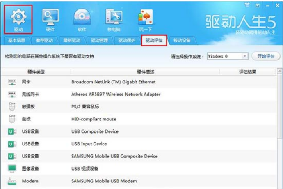Select the HID-compliant mouse description
This screenshot has width=283, height=189.
pyautogui.click(x=94, y=119)
